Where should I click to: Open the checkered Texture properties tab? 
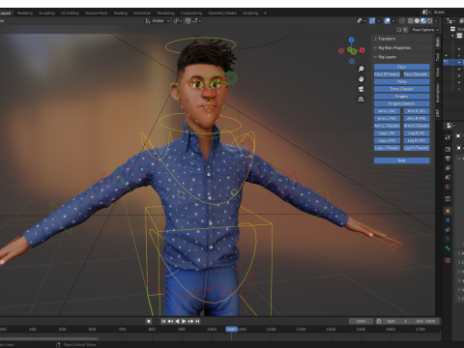click(448, 260)
